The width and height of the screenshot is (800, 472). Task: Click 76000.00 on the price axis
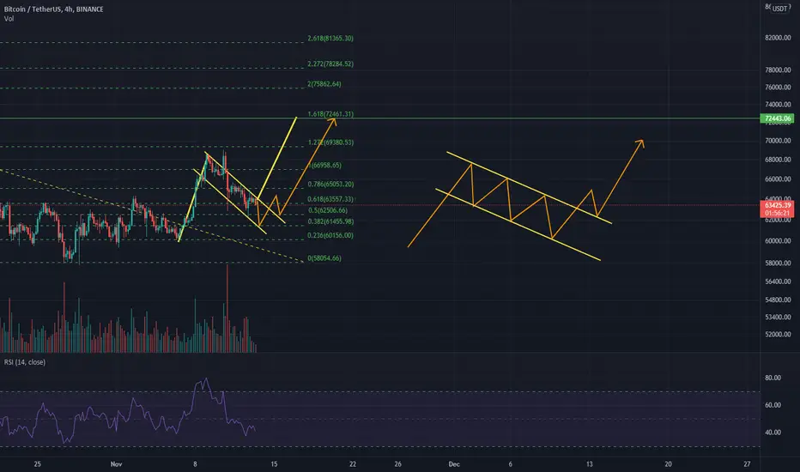pos(778,88)
